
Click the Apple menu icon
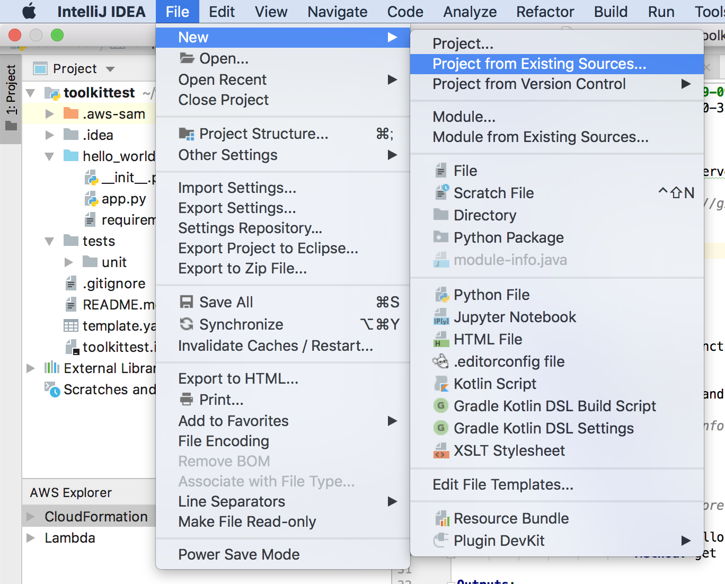[29, 11]
